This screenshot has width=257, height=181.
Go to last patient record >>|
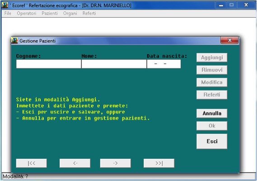[x=159, y=163]
